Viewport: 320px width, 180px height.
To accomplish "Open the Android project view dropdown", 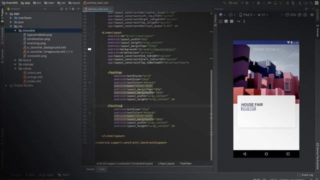I will [26, 9].
